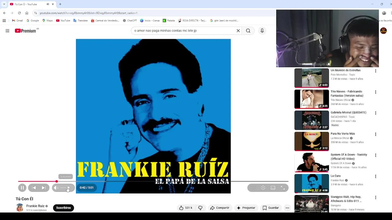The image size is (392, 220).
Task: Open Para No Verte Más title
Action: [x=343, y=134]
